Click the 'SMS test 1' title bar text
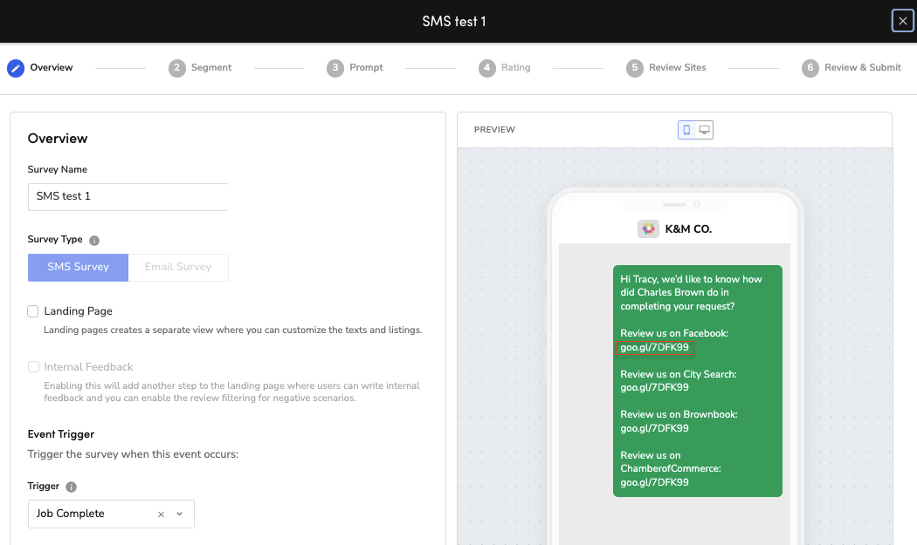 454,22
